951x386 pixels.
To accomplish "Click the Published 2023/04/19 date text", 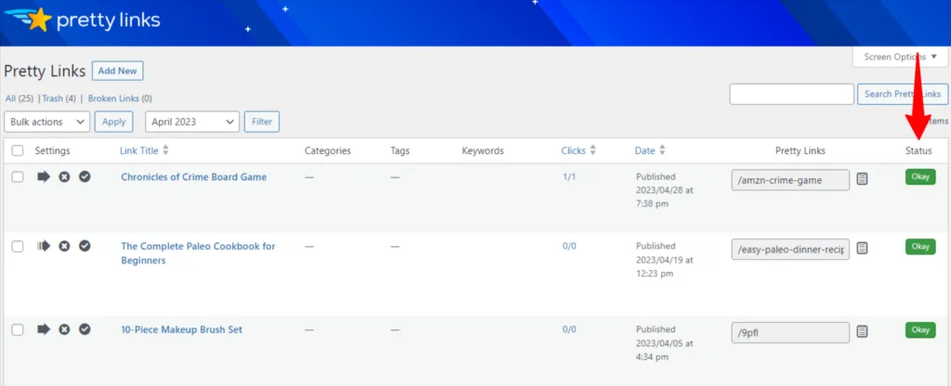I will click(665, 260).
